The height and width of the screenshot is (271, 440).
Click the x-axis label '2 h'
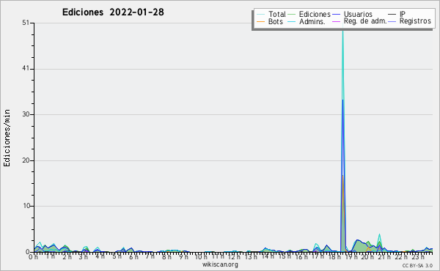tap(67, 257)
